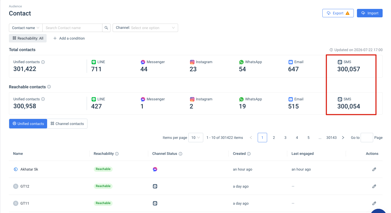Click contact name Akhatar Sk

pos(29,169)
